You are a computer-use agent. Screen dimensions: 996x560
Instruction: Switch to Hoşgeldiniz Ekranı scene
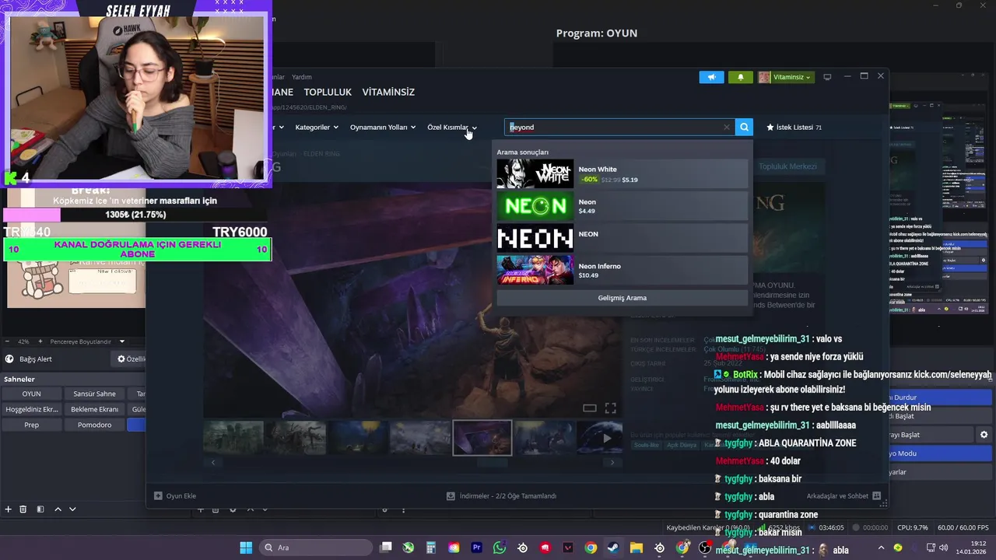pyautogui.click(x=31, y=409)
